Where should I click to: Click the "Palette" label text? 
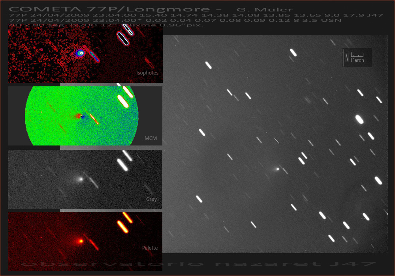click(x=150, y=248)
